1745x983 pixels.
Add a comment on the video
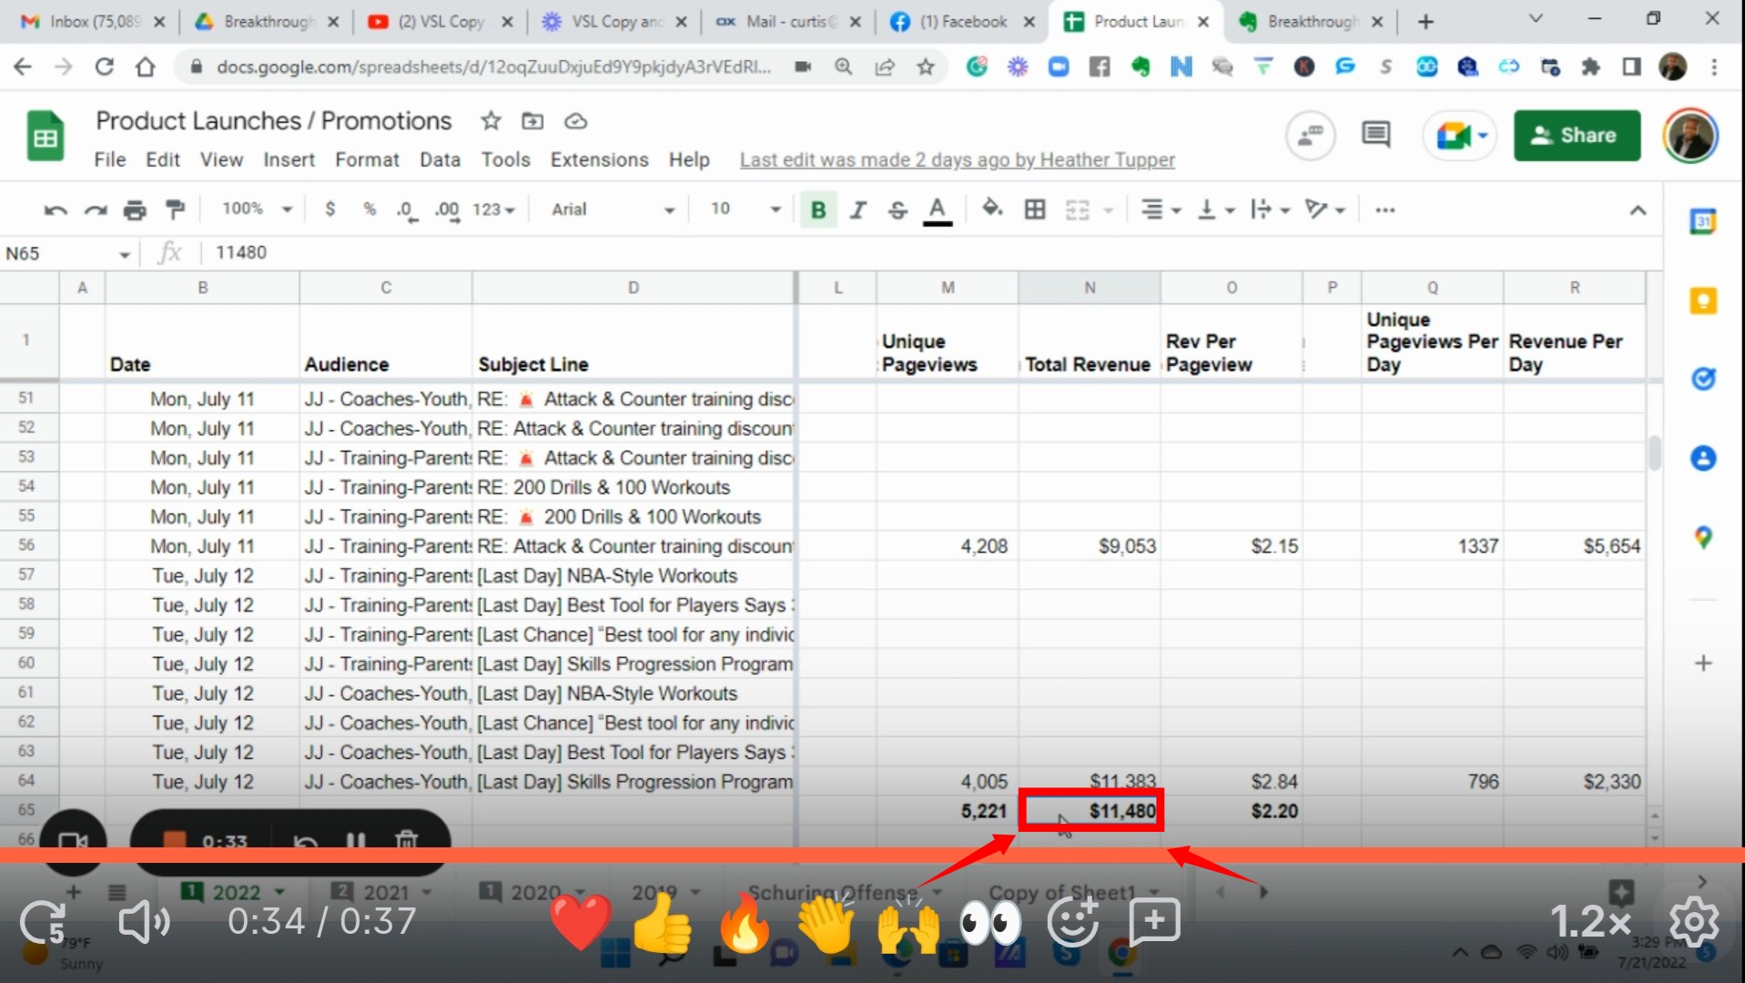pos(1154,921)
